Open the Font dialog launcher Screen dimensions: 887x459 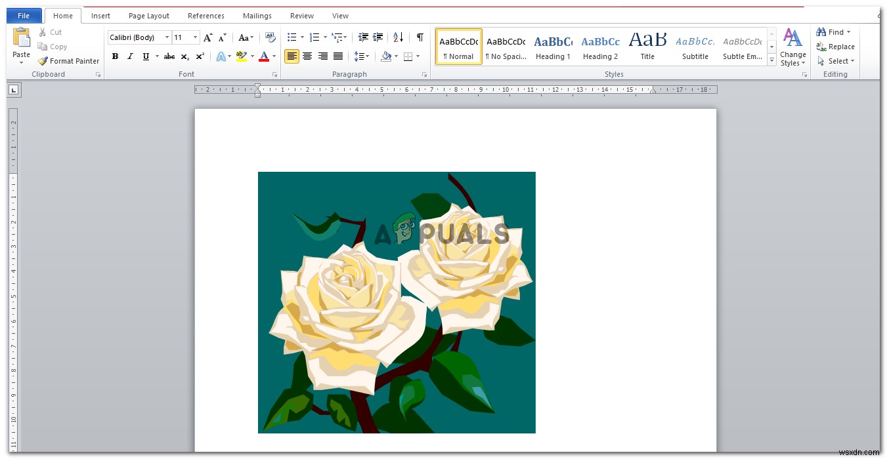(276, 75)
